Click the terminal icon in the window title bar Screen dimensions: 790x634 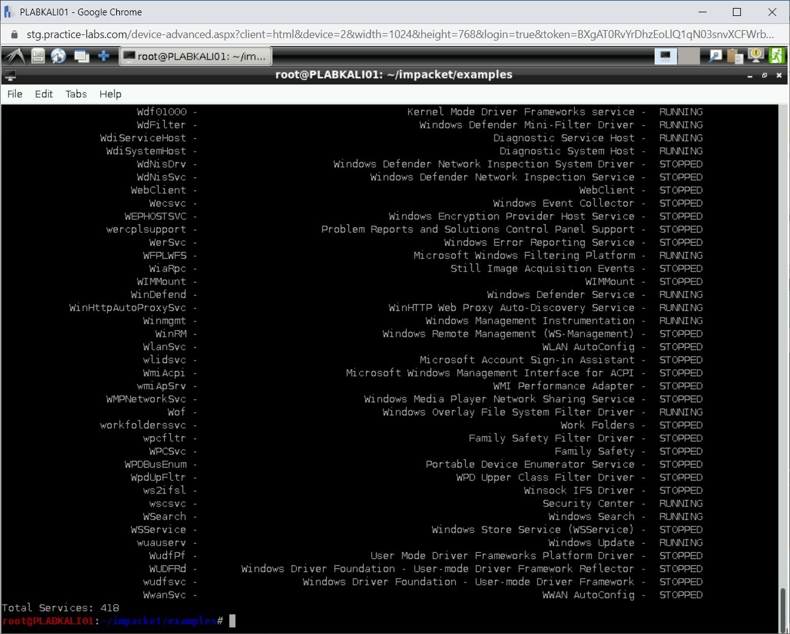(10, 76)
